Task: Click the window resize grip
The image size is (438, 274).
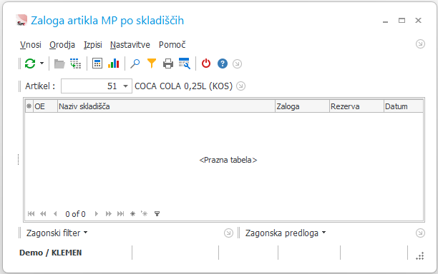Action: tap(420, 256)
